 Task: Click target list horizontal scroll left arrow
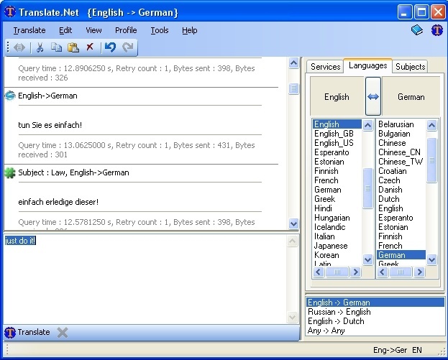pyautogui.click(x=383, y=272)
